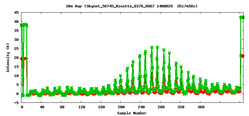Click the green peak near 42 K at right edge
The image size is (249, 116).
[x=242, y=17]
